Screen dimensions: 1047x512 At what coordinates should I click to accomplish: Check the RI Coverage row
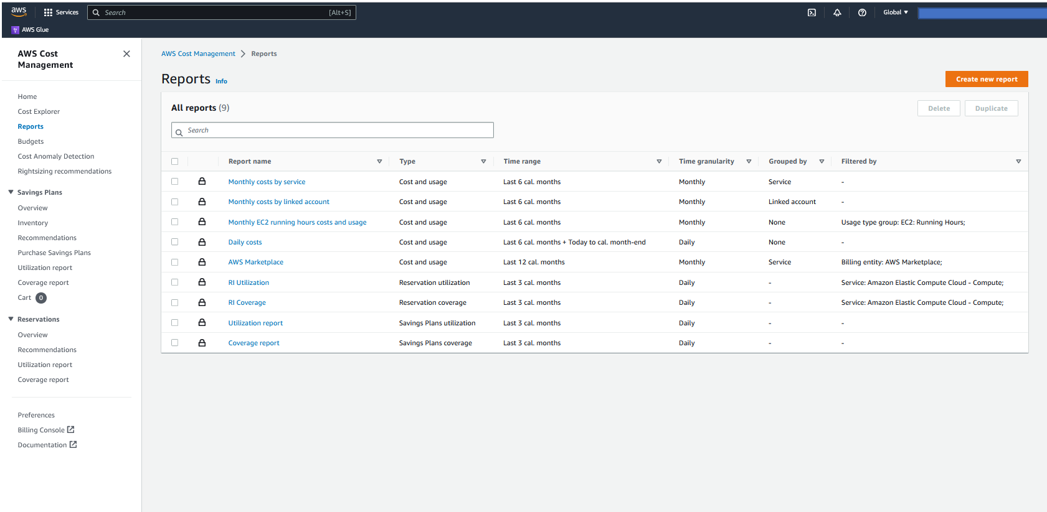174,302
